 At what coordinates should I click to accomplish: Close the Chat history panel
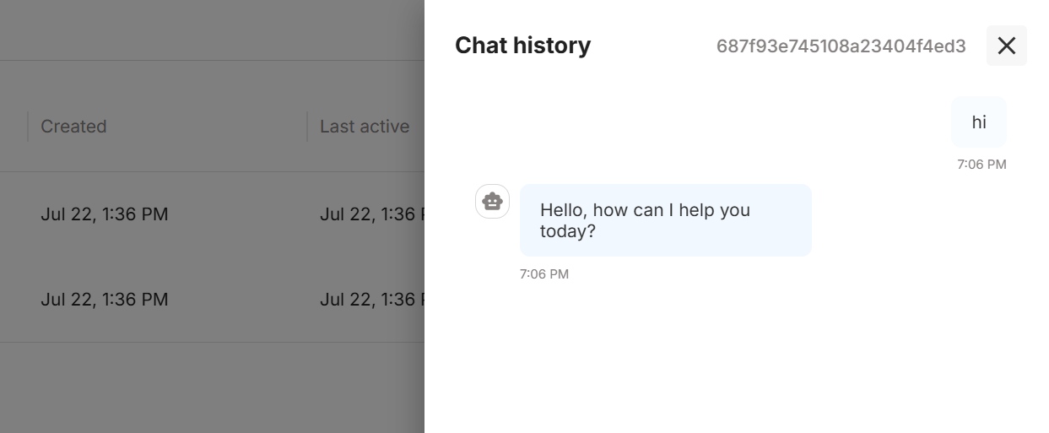pos(1006,46)
